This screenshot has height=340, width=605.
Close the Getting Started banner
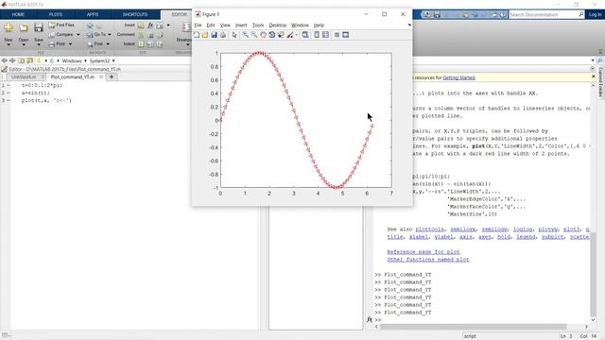(x=594, y=76)
